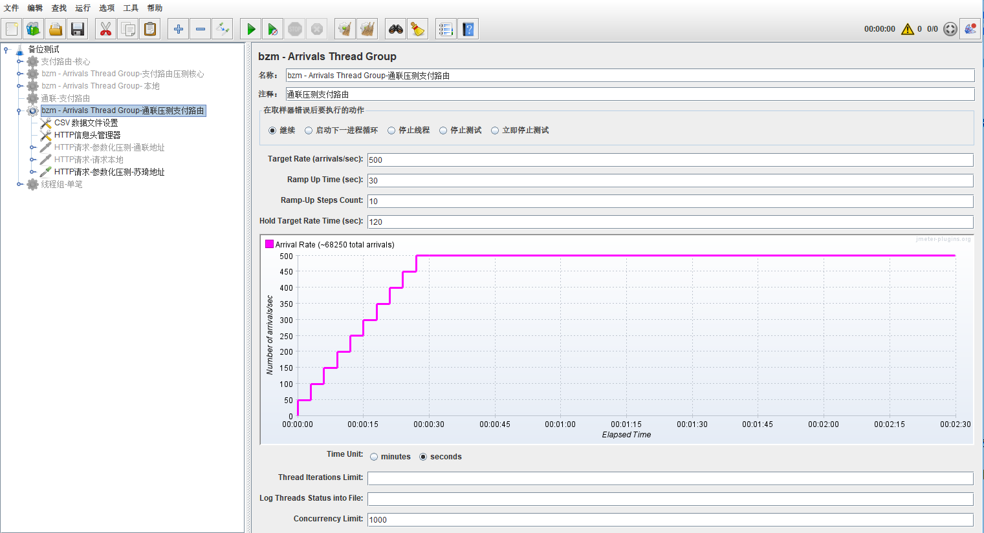Click the 名称 name field

[630, 76]
